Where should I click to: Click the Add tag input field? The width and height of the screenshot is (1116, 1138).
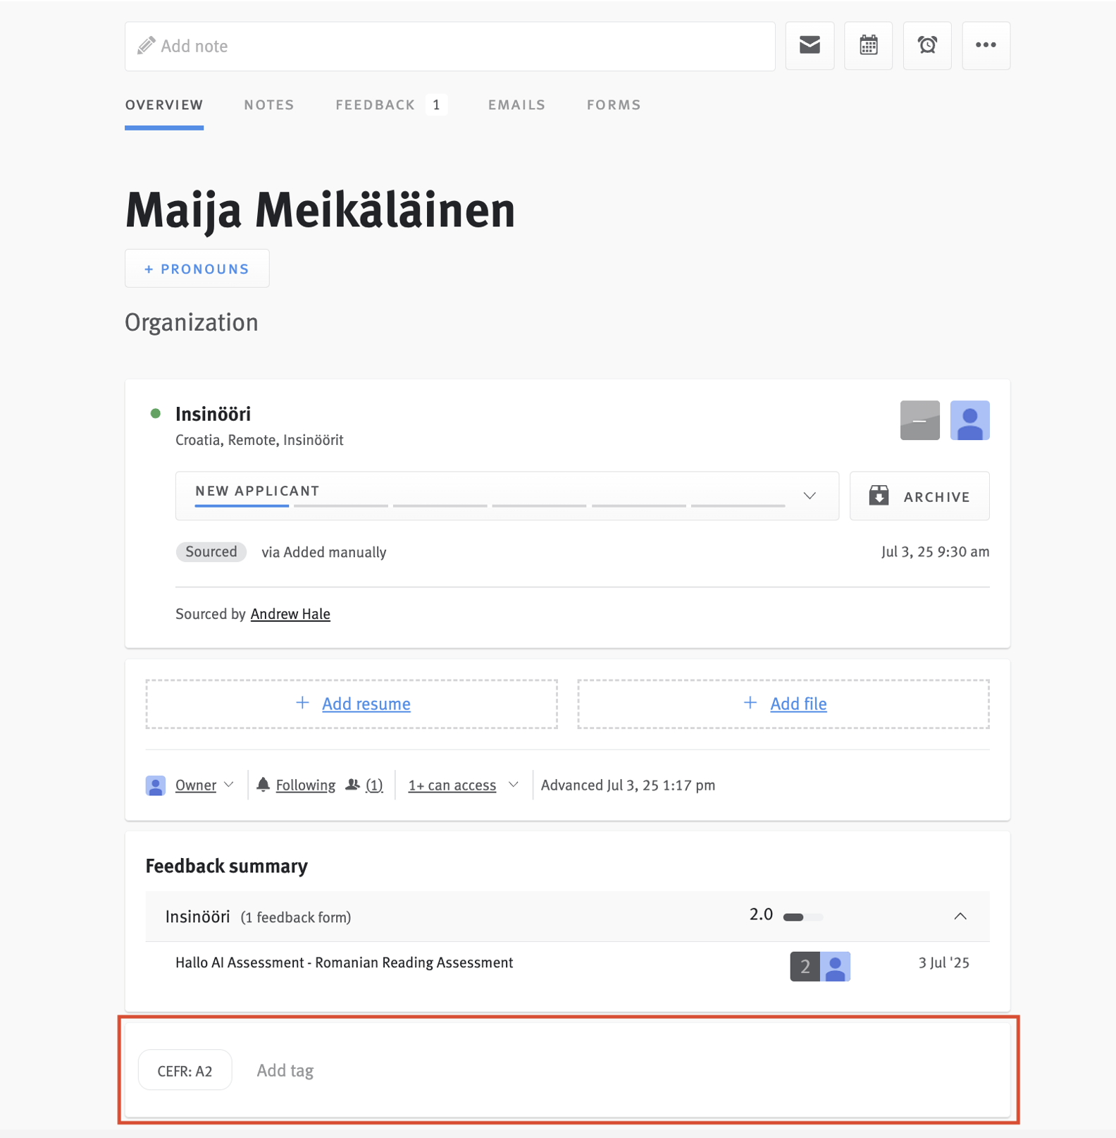tap(285, 1070)
